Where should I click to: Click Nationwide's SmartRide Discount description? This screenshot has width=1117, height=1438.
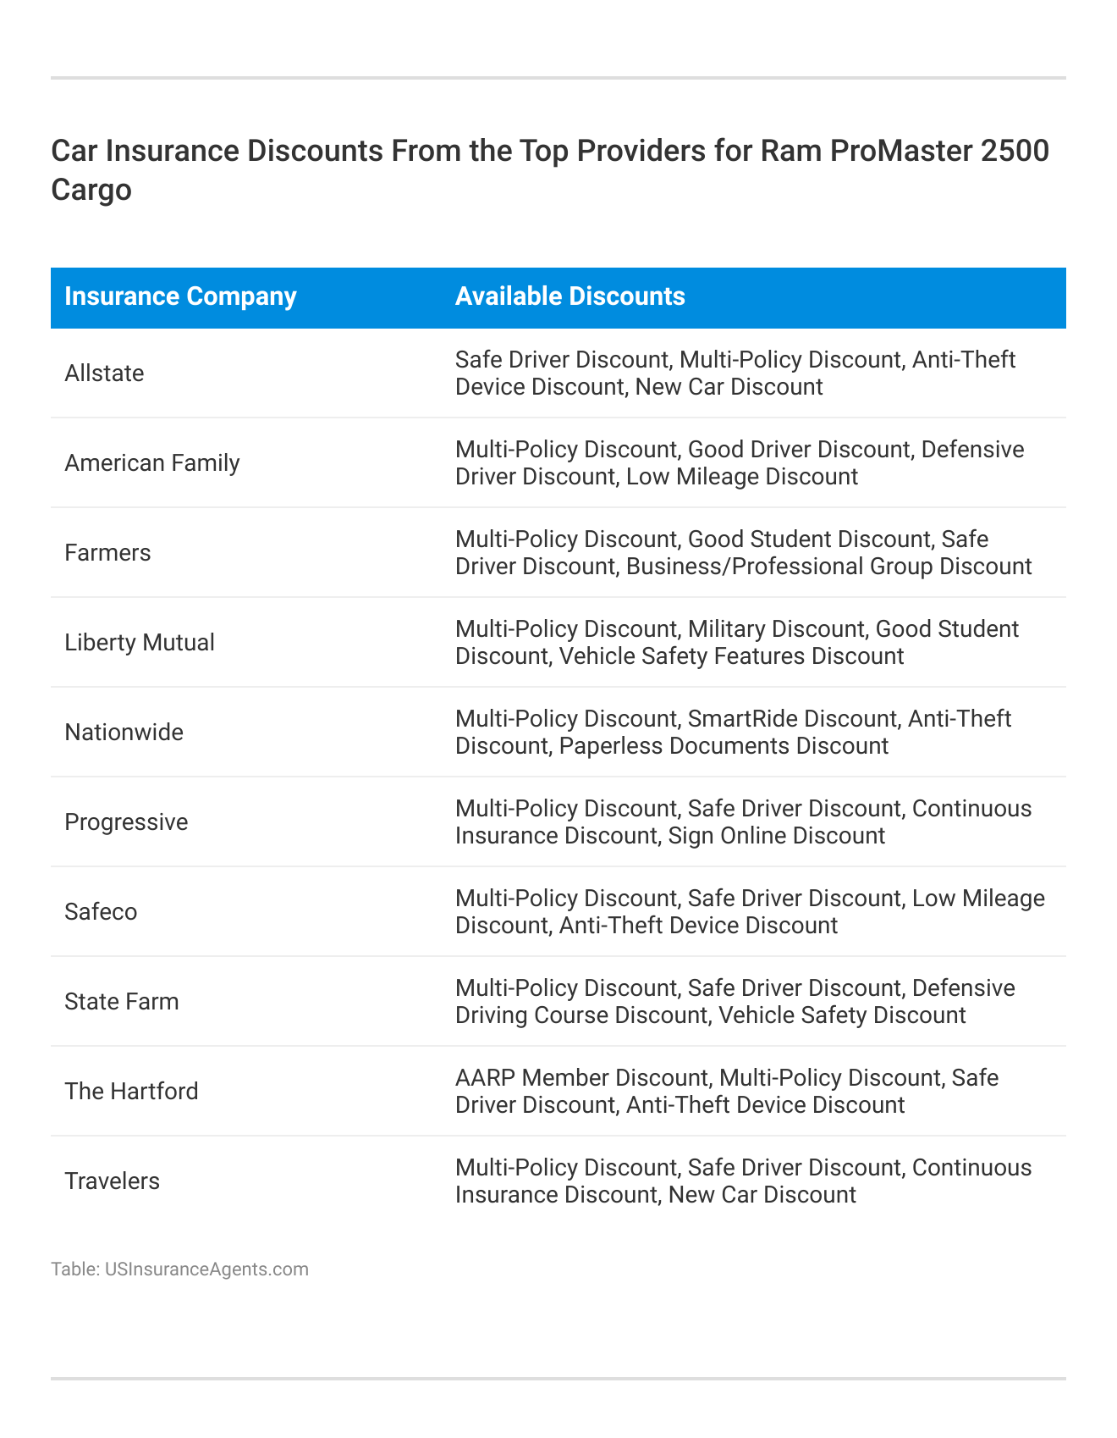click(793, 719)
